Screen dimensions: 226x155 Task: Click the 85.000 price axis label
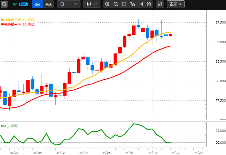point(221,42)
